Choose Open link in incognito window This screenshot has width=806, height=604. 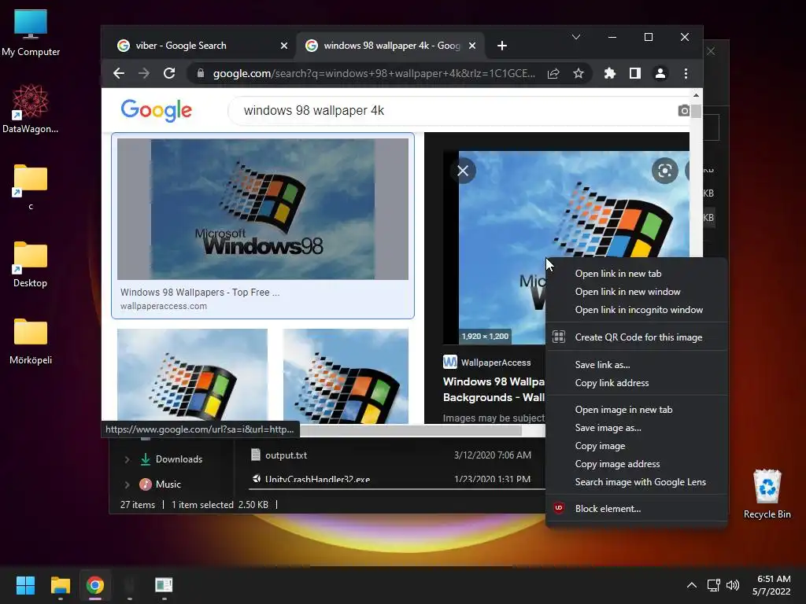(x=638, y=310)
